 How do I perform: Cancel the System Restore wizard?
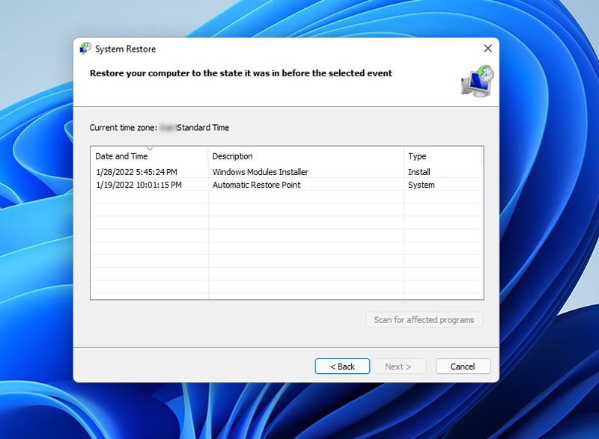tap(463, 366)
